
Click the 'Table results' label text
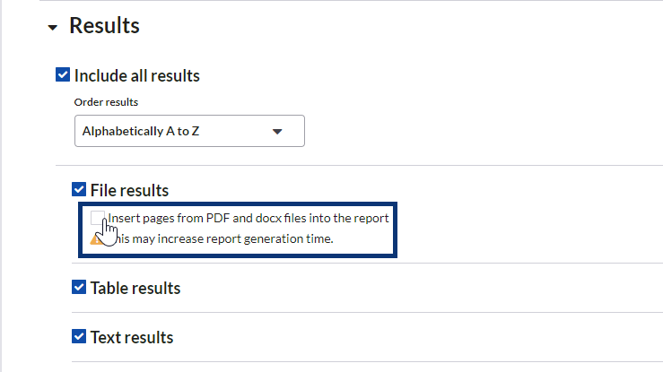135,289
